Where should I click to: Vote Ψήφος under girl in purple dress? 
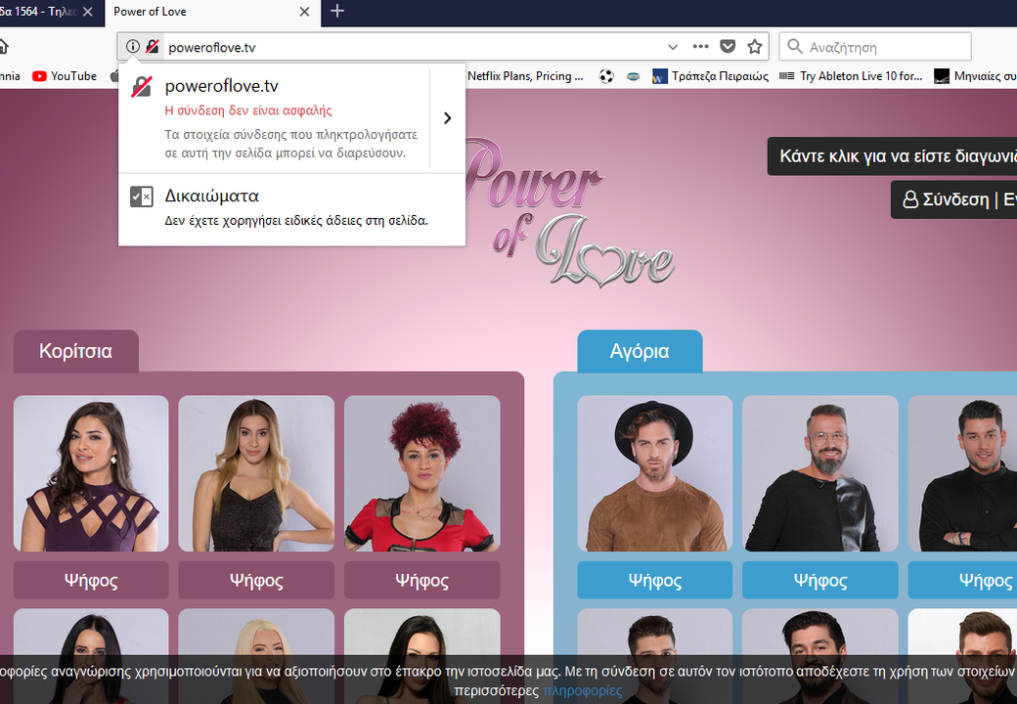91,580
